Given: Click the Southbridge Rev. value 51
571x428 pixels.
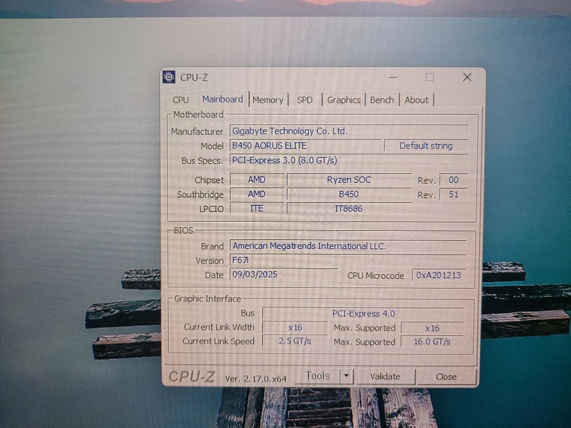Looking at the screenshot, I should click(x=453, y=195).
